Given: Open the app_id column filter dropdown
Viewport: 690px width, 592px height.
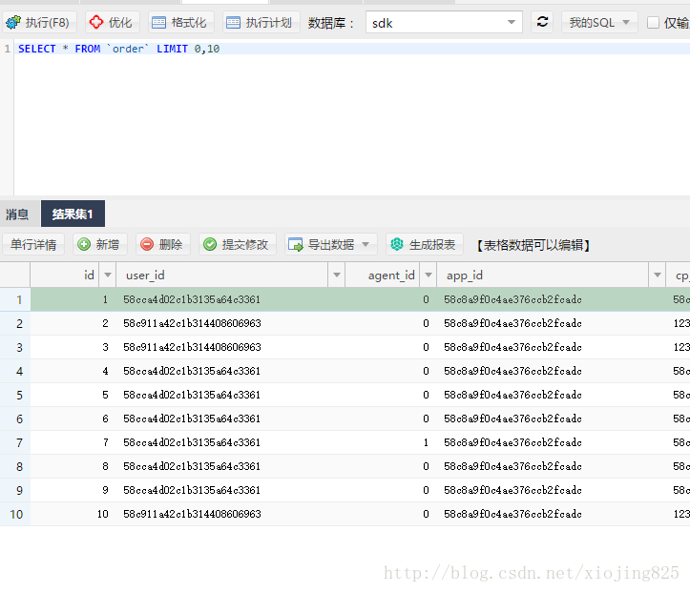Looking at the screenshot, I should pos(657,276).
